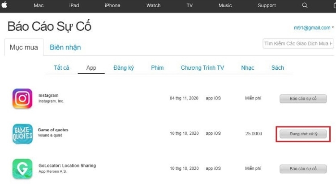Click the Apple logo icon
Screen dimensions: 336x184
click(x=4, y=5)
